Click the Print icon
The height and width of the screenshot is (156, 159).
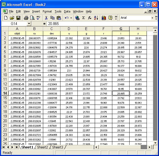tap(26, 18)
